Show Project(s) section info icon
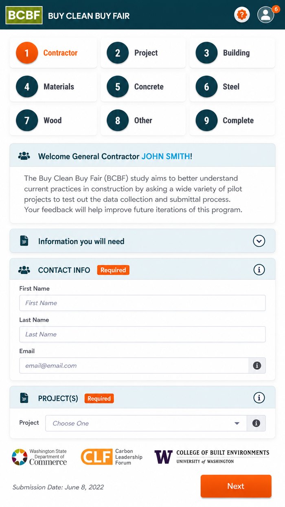Screen dimensions: 285x507 tap(259, 398)
